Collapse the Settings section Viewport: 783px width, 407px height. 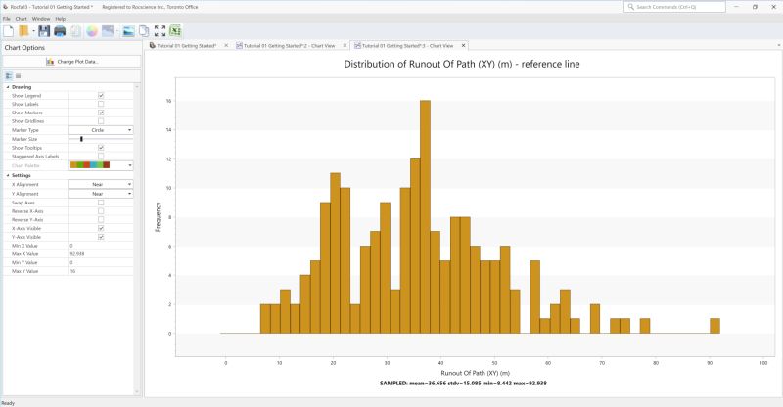click(x=8, y=175)
